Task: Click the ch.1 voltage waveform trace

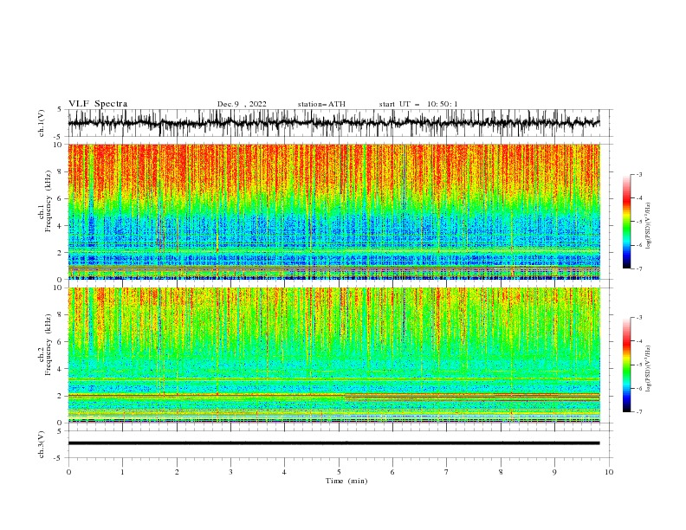Action: coord(333,123)
